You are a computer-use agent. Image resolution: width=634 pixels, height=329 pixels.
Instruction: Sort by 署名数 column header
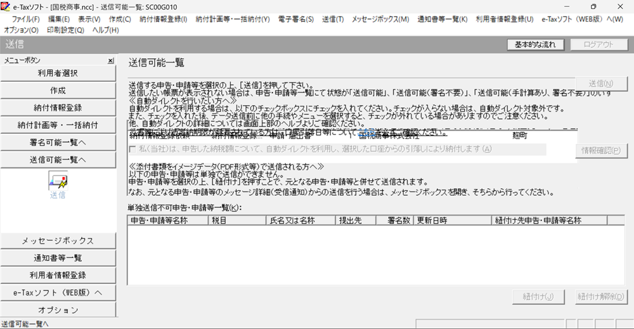[394, 220]
